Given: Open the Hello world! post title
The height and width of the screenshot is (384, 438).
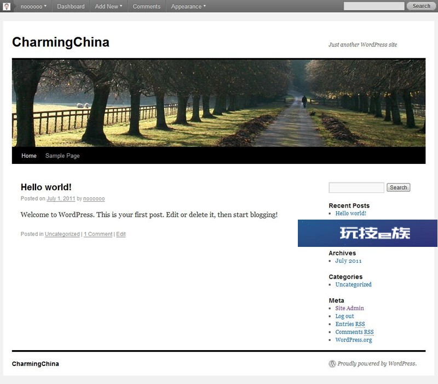Looking at the screenshot, I should pos(46,187).
